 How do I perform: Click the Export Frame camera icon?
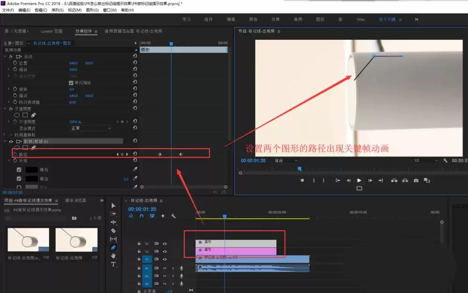click(416, 180)
